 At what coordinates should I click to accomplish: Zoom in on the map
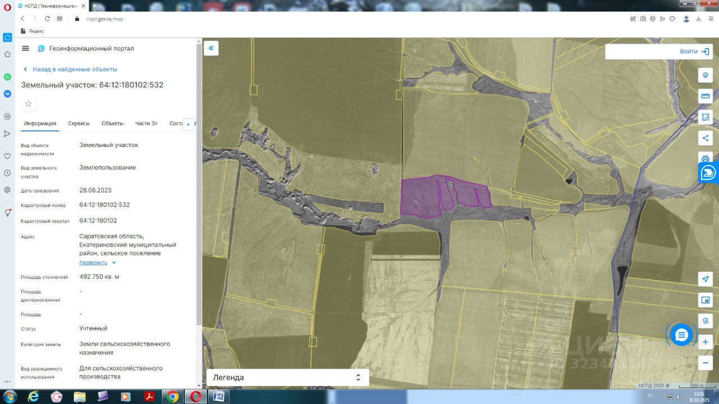coord(706,342)
